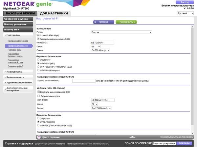Switch to the 'БАЗОВЫЙ РЕЖИМ' tab
This screenshot has height=147, width=197.
pos(20,13)
